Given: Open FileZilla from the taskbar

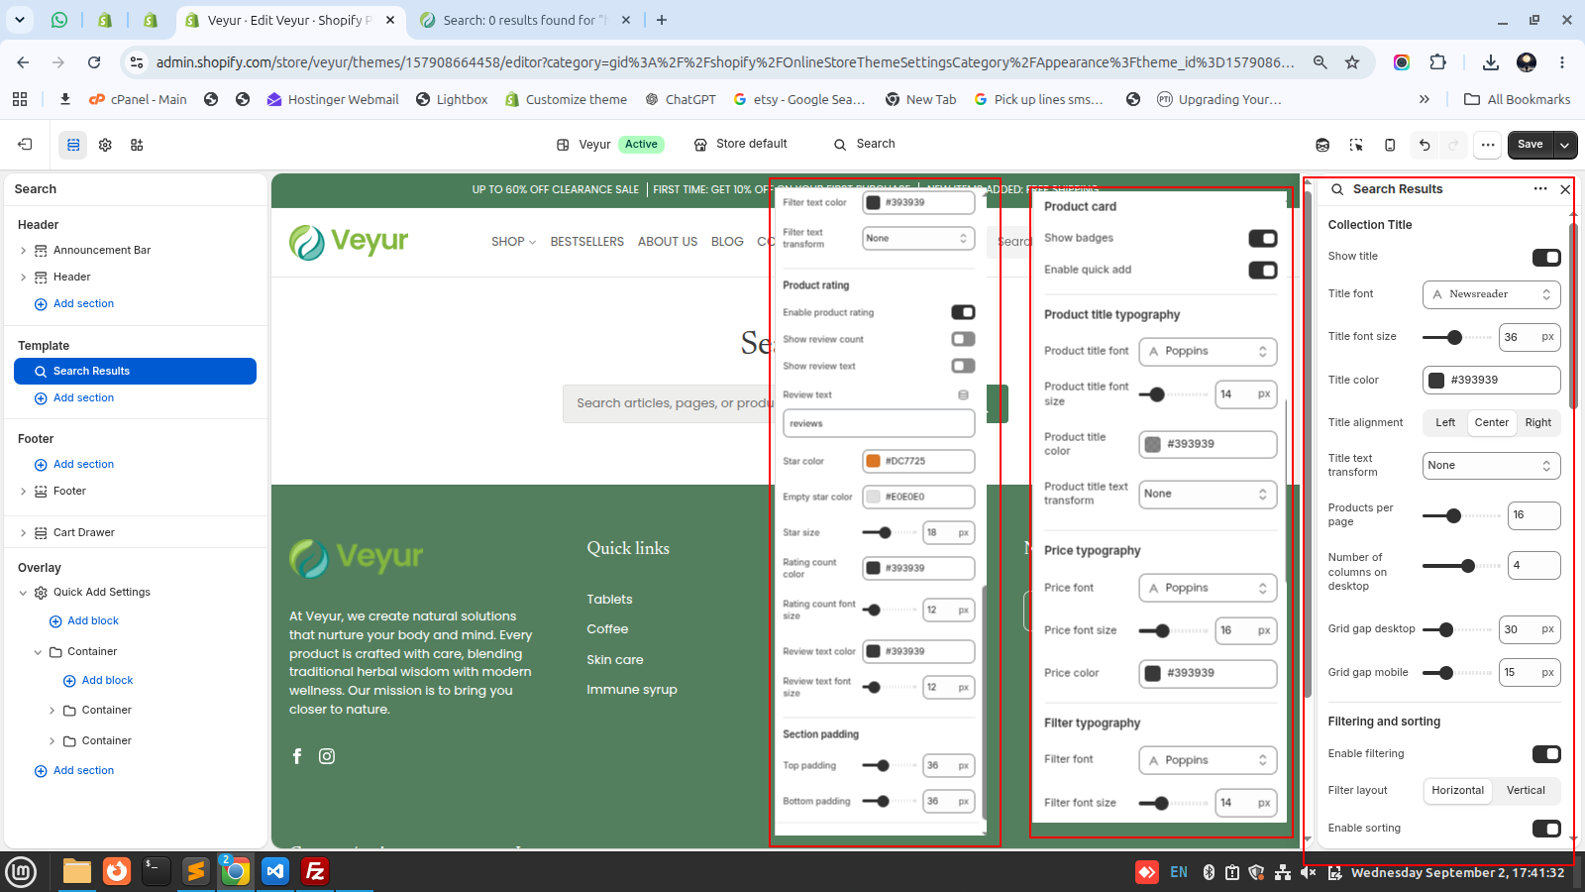Looking at the screenshot, I should pyautogui.click(x=315, y=871).
